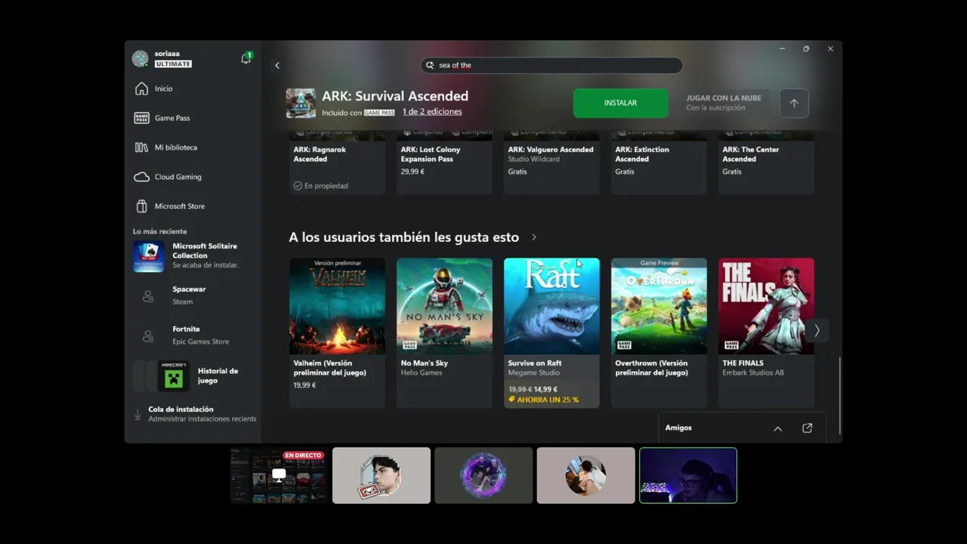Open THE FINALS game cover

click(x=766, y=306)
